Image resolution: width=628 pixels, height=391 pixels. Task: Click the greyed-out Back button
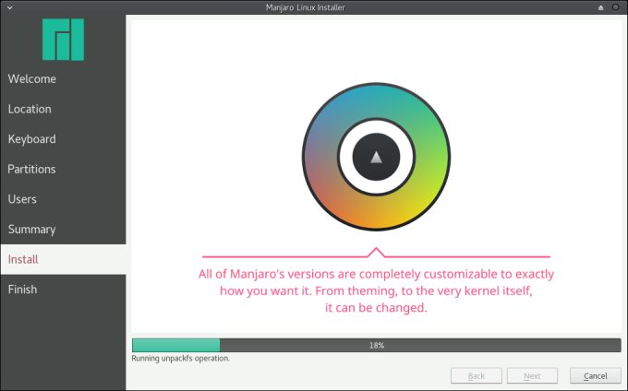click(477, 376)
